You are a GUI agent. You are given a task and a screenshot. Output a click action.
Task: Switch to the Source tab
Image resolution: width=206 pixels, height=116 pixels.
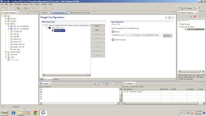pyautogui.click(x=56, y=79)
